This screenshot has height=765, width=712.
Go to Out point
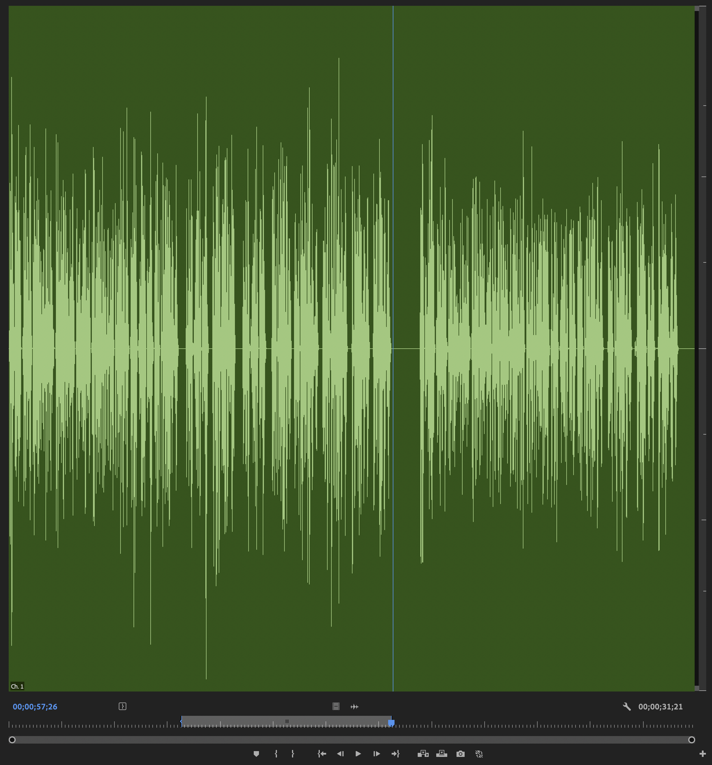pyautogui.click(x=395, y=753)
